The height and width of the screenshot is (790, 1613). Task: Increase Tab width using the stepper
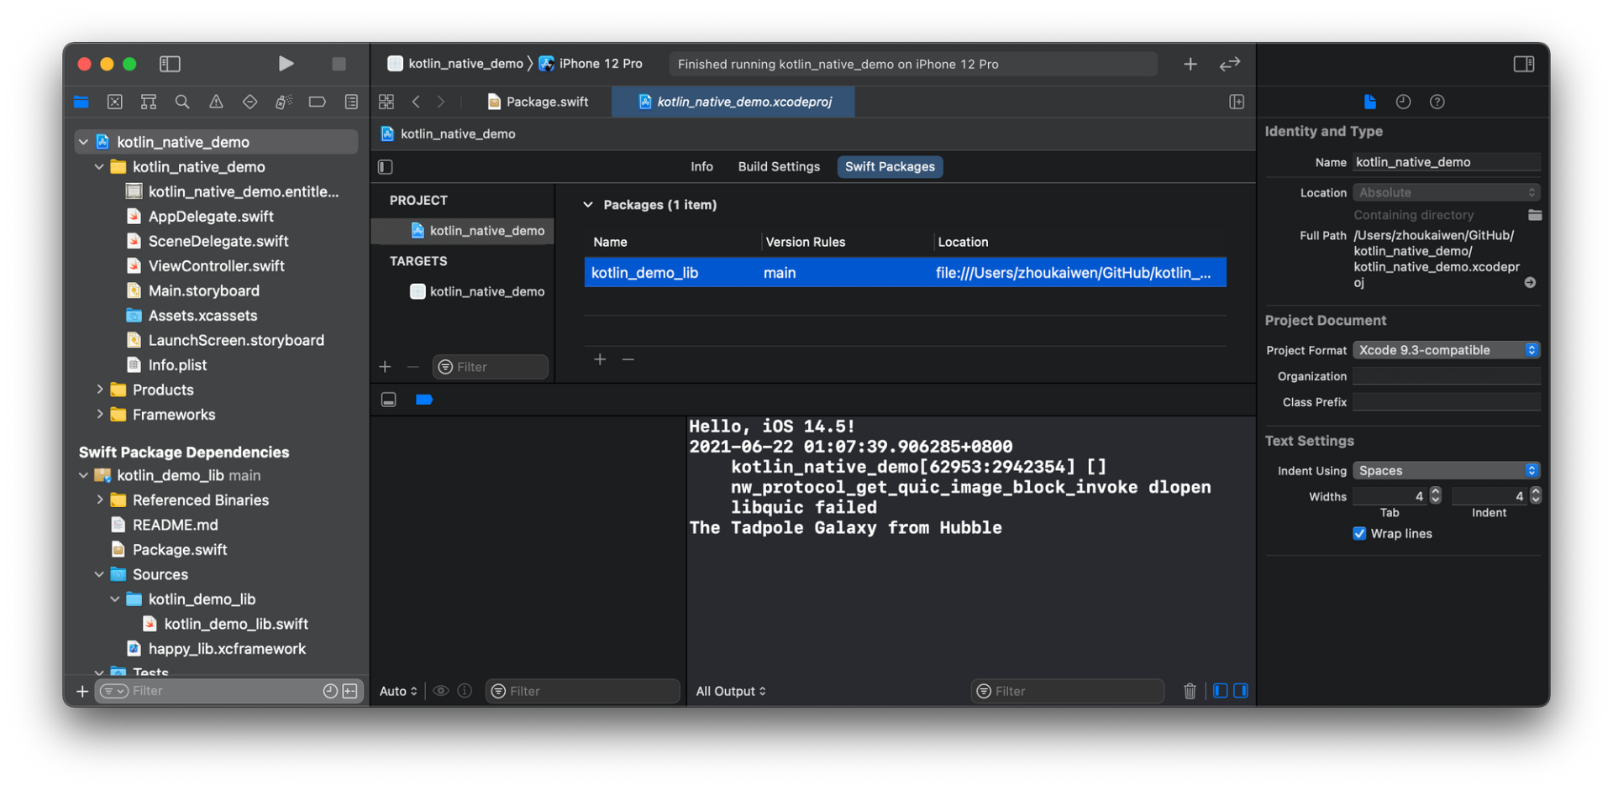pos(1434,491)
